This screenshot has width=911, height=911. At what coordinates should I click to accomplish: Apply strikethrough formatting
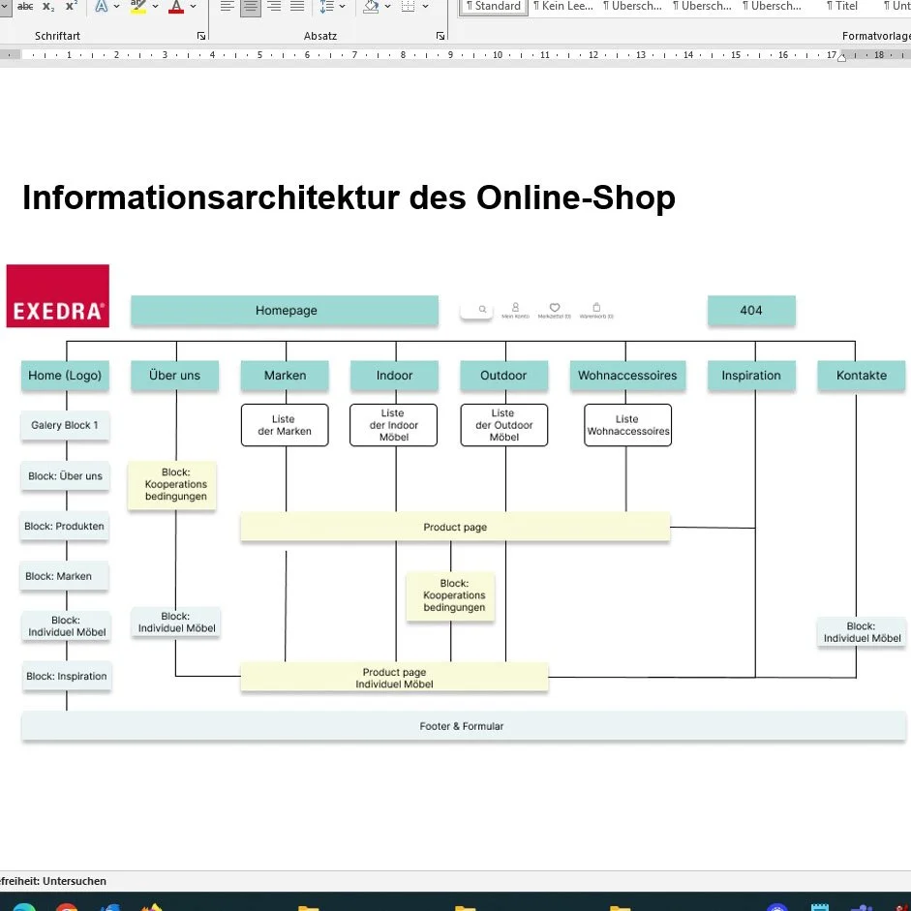(26, 7)
